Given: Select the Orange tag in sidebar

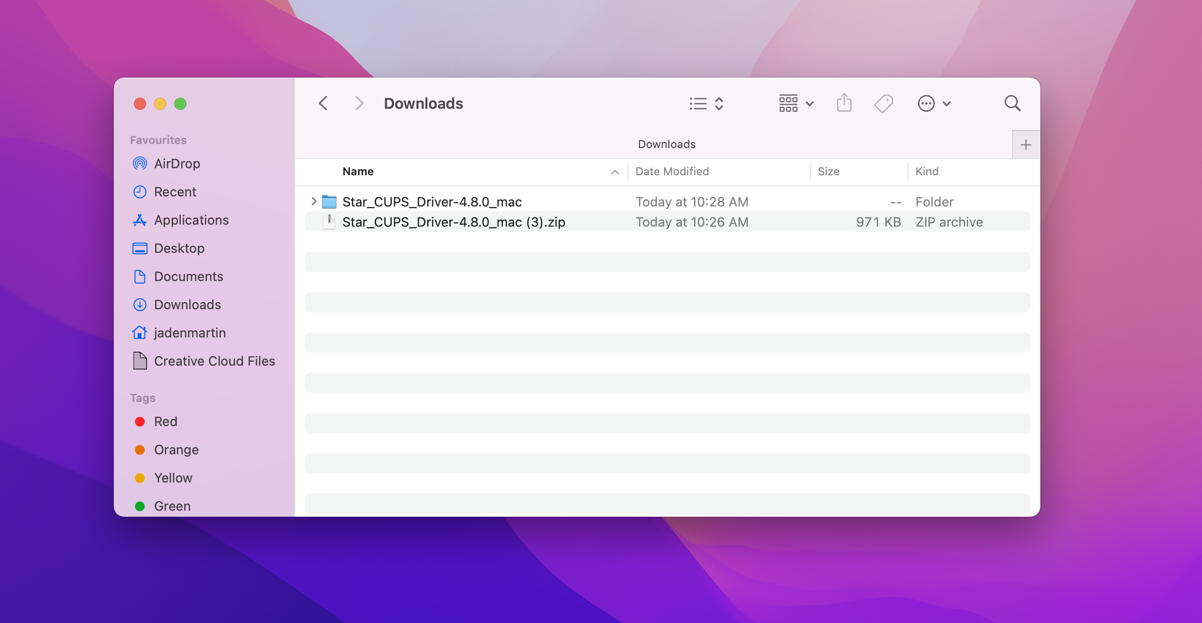Looking at the screenshot, I should [176, 450].
